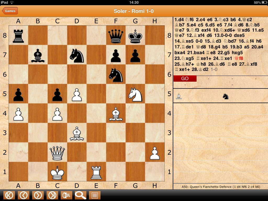268x201 pixels.
Task: Tap the black bishop on b7
Action: [x=38, y=55]
